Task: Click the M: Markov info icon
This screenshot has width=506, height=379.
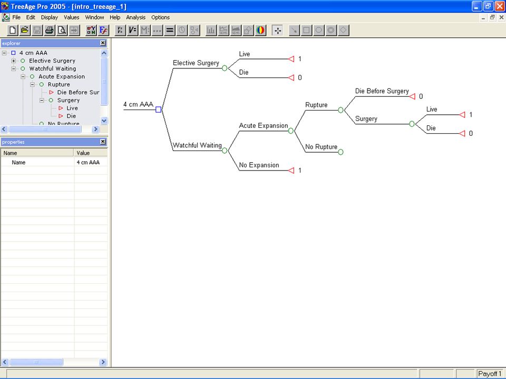Action: (145, 31)
